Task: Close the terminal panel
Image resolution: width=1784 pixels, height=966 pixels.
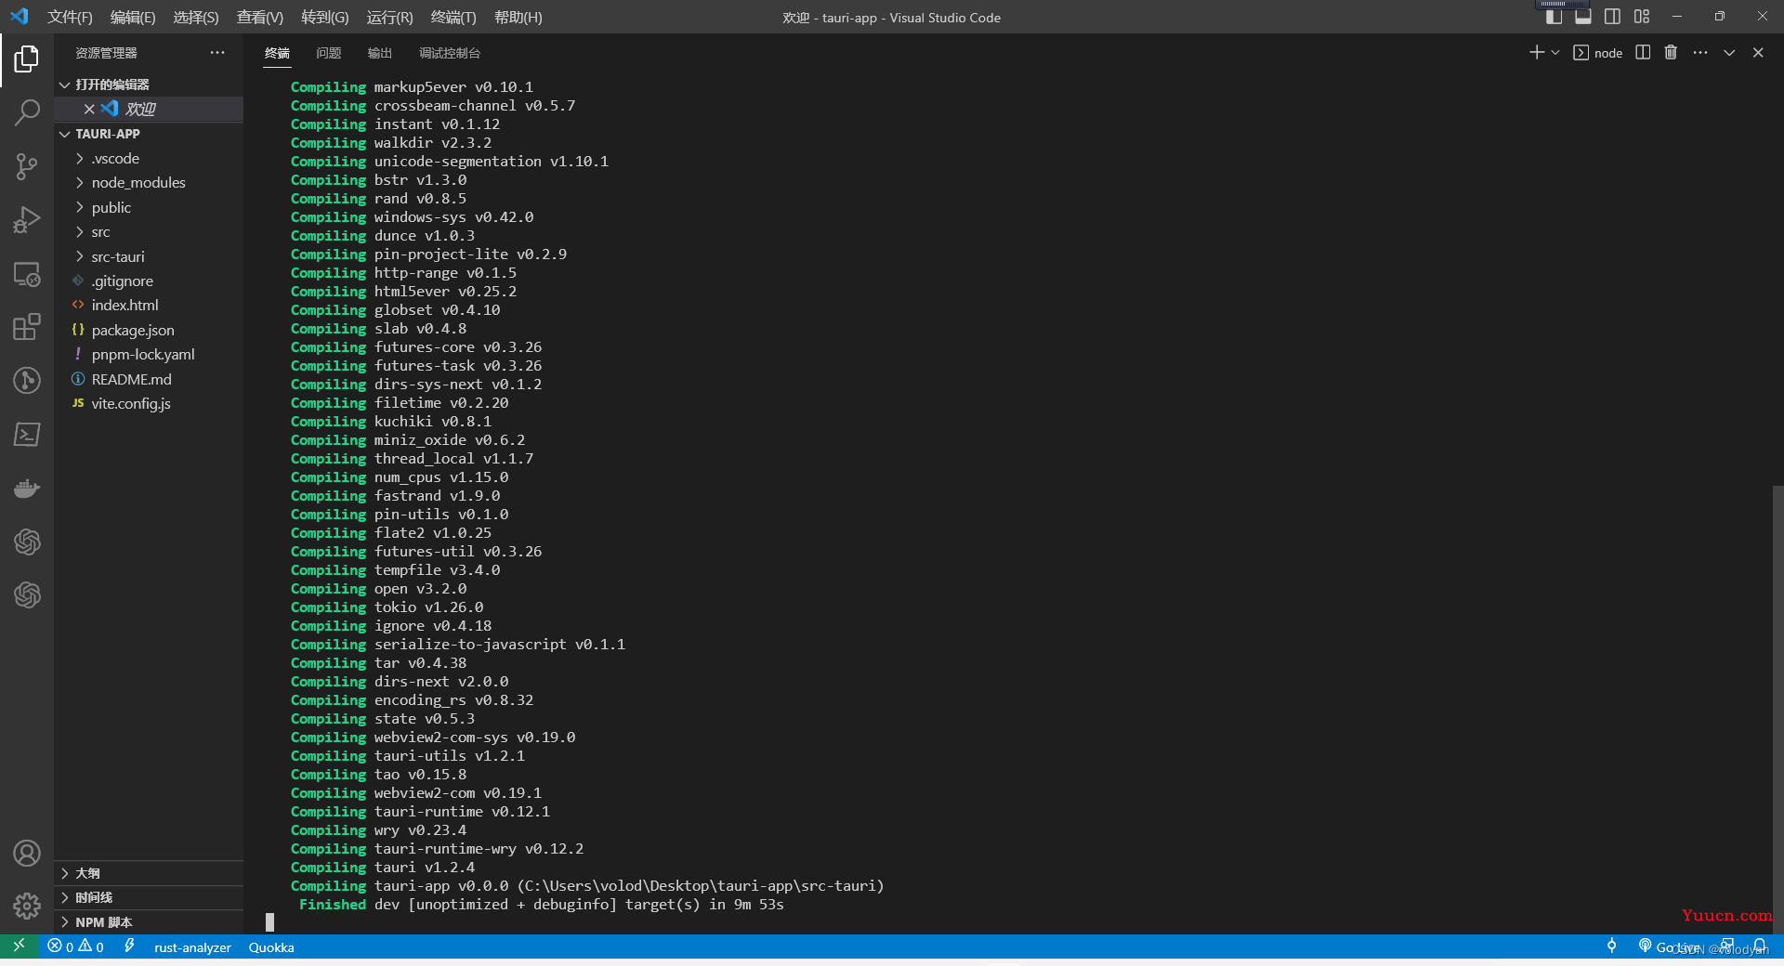Action: [1758, 53]
